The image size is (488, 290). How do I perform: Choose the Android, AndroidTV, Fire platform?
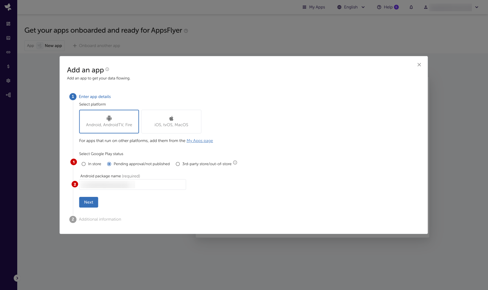109,122
